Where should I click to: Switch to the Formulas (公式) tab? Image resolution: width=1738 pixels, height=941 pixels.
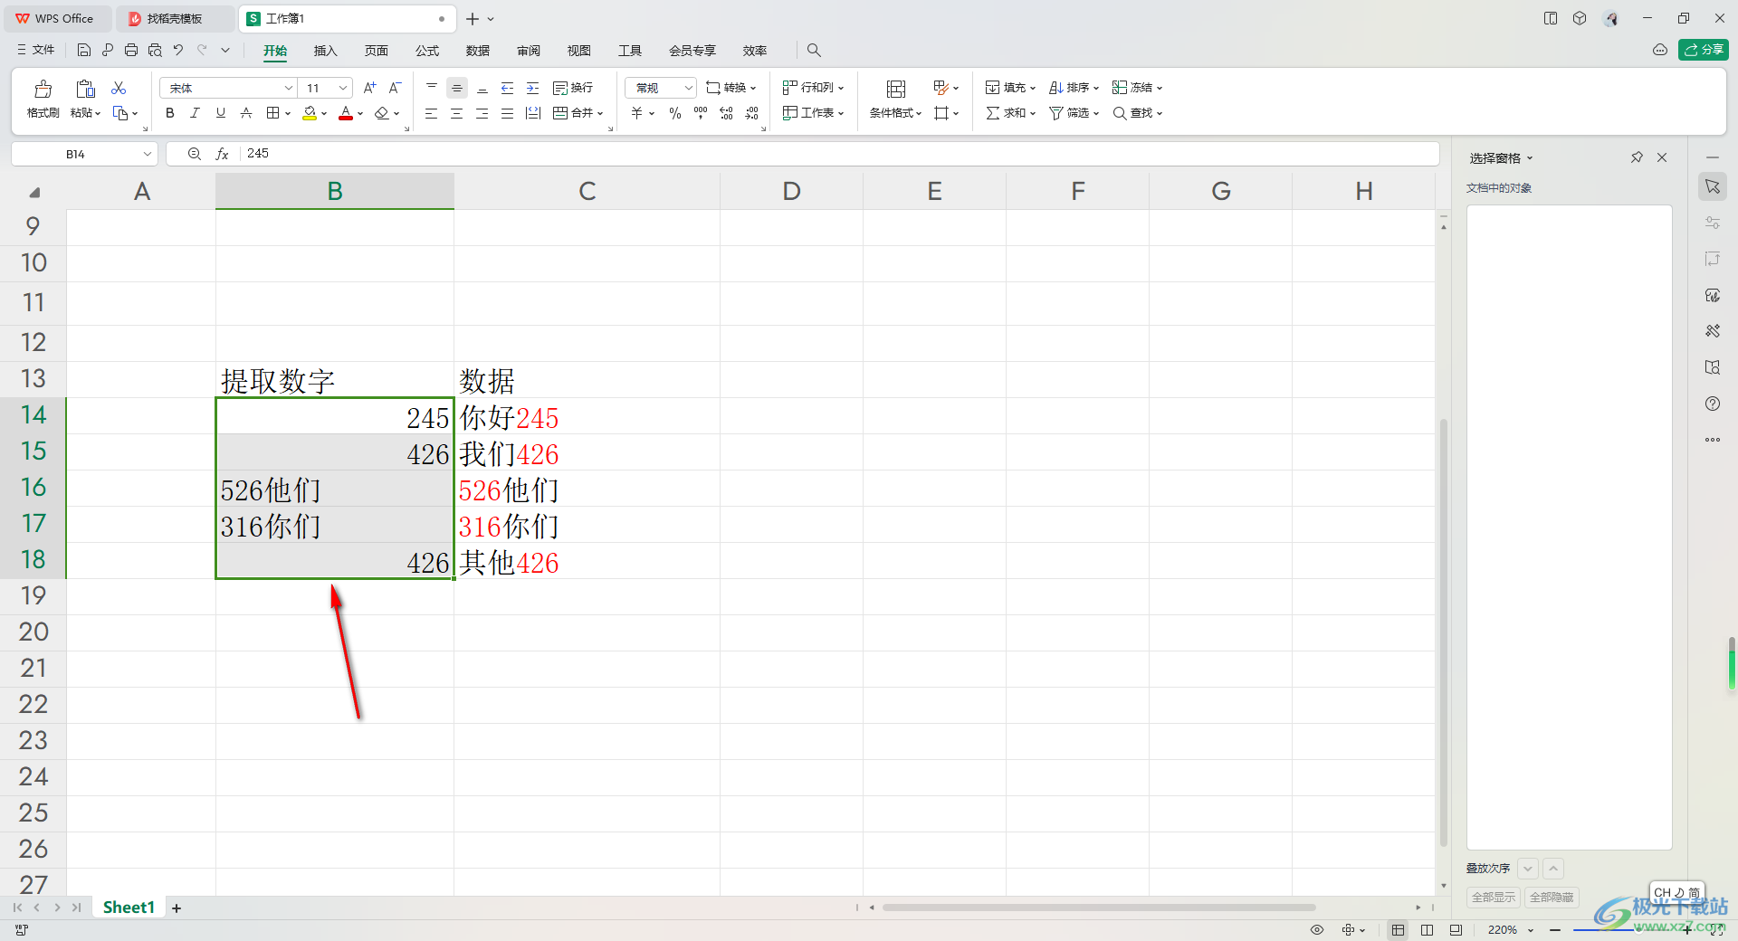click(x=426, y=51)
